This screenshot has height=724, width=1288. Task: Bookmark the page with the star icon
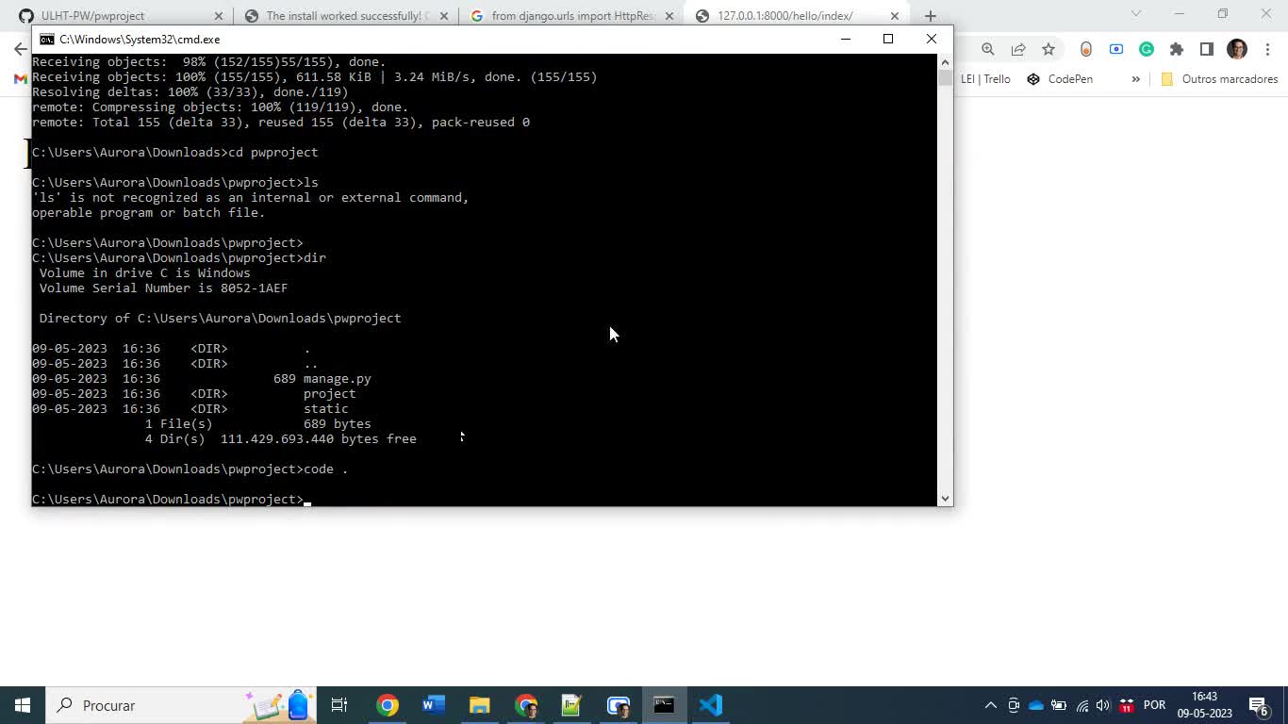tap(1048, 49)
